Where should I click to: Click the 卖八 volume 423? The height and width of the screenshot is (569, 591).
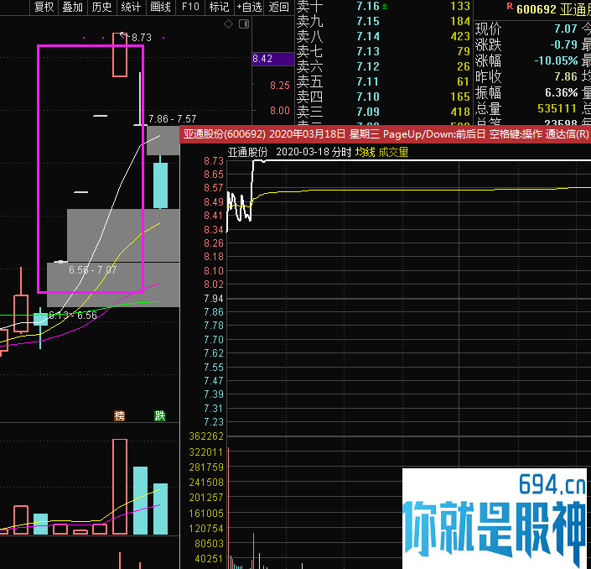click(x=460, y=37)
